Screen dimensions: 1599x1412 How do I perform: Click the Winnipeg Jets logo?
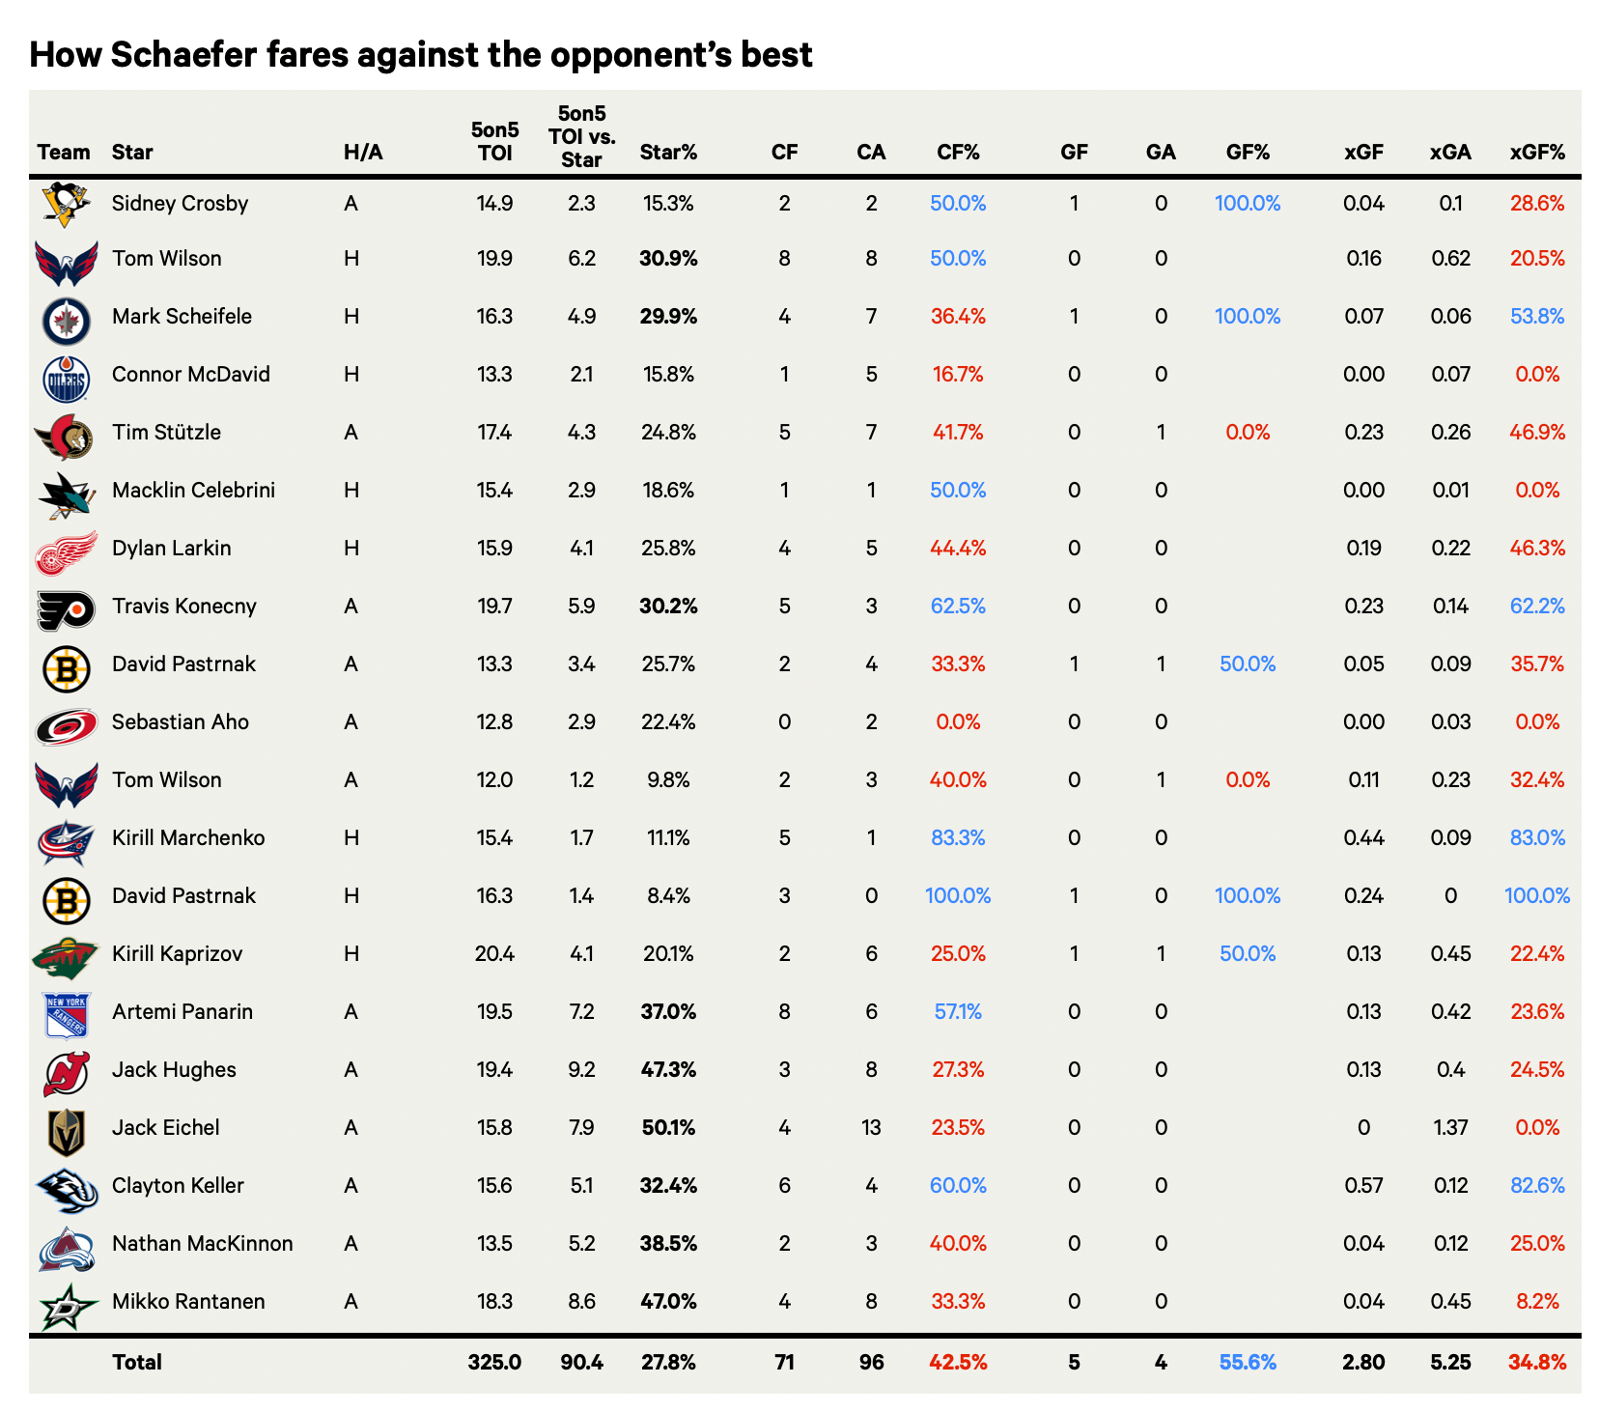click(66, 320)
